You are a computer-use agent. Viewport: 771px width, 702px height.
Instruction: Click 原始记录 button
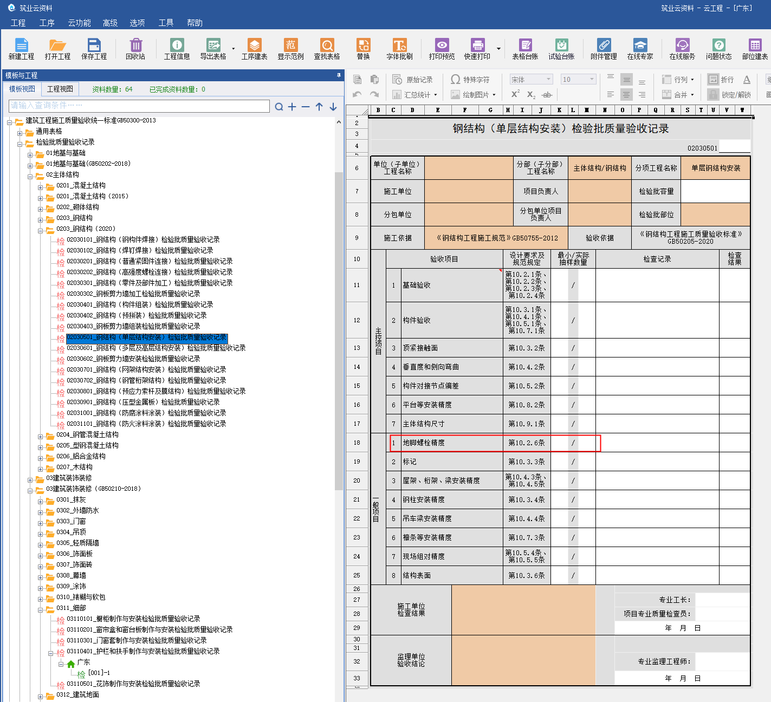pyautogui.click(x=413, y=80)
